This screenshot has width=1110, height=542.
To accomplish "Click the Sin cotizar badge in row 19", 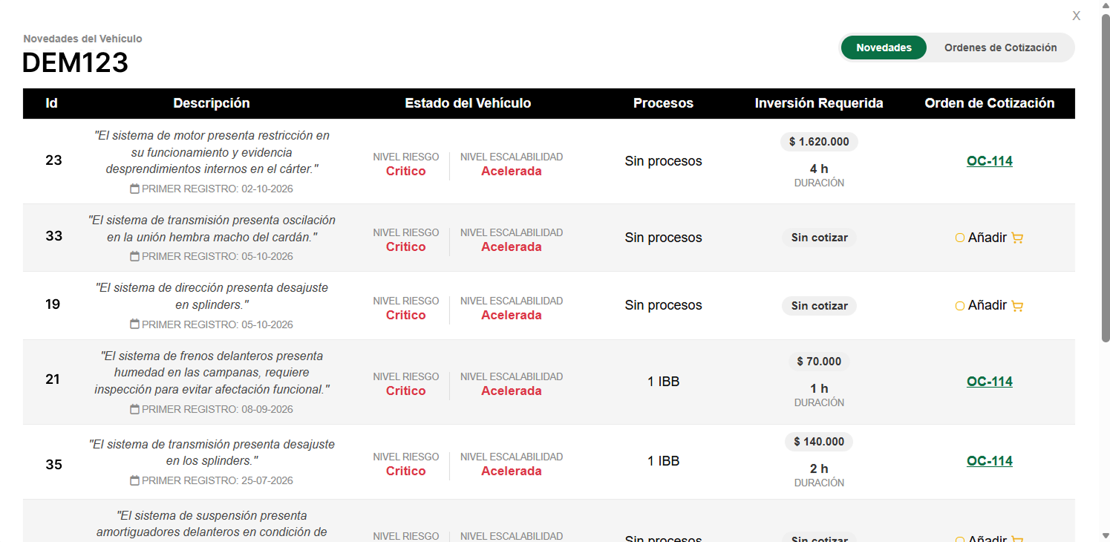I will pos(819,306).
